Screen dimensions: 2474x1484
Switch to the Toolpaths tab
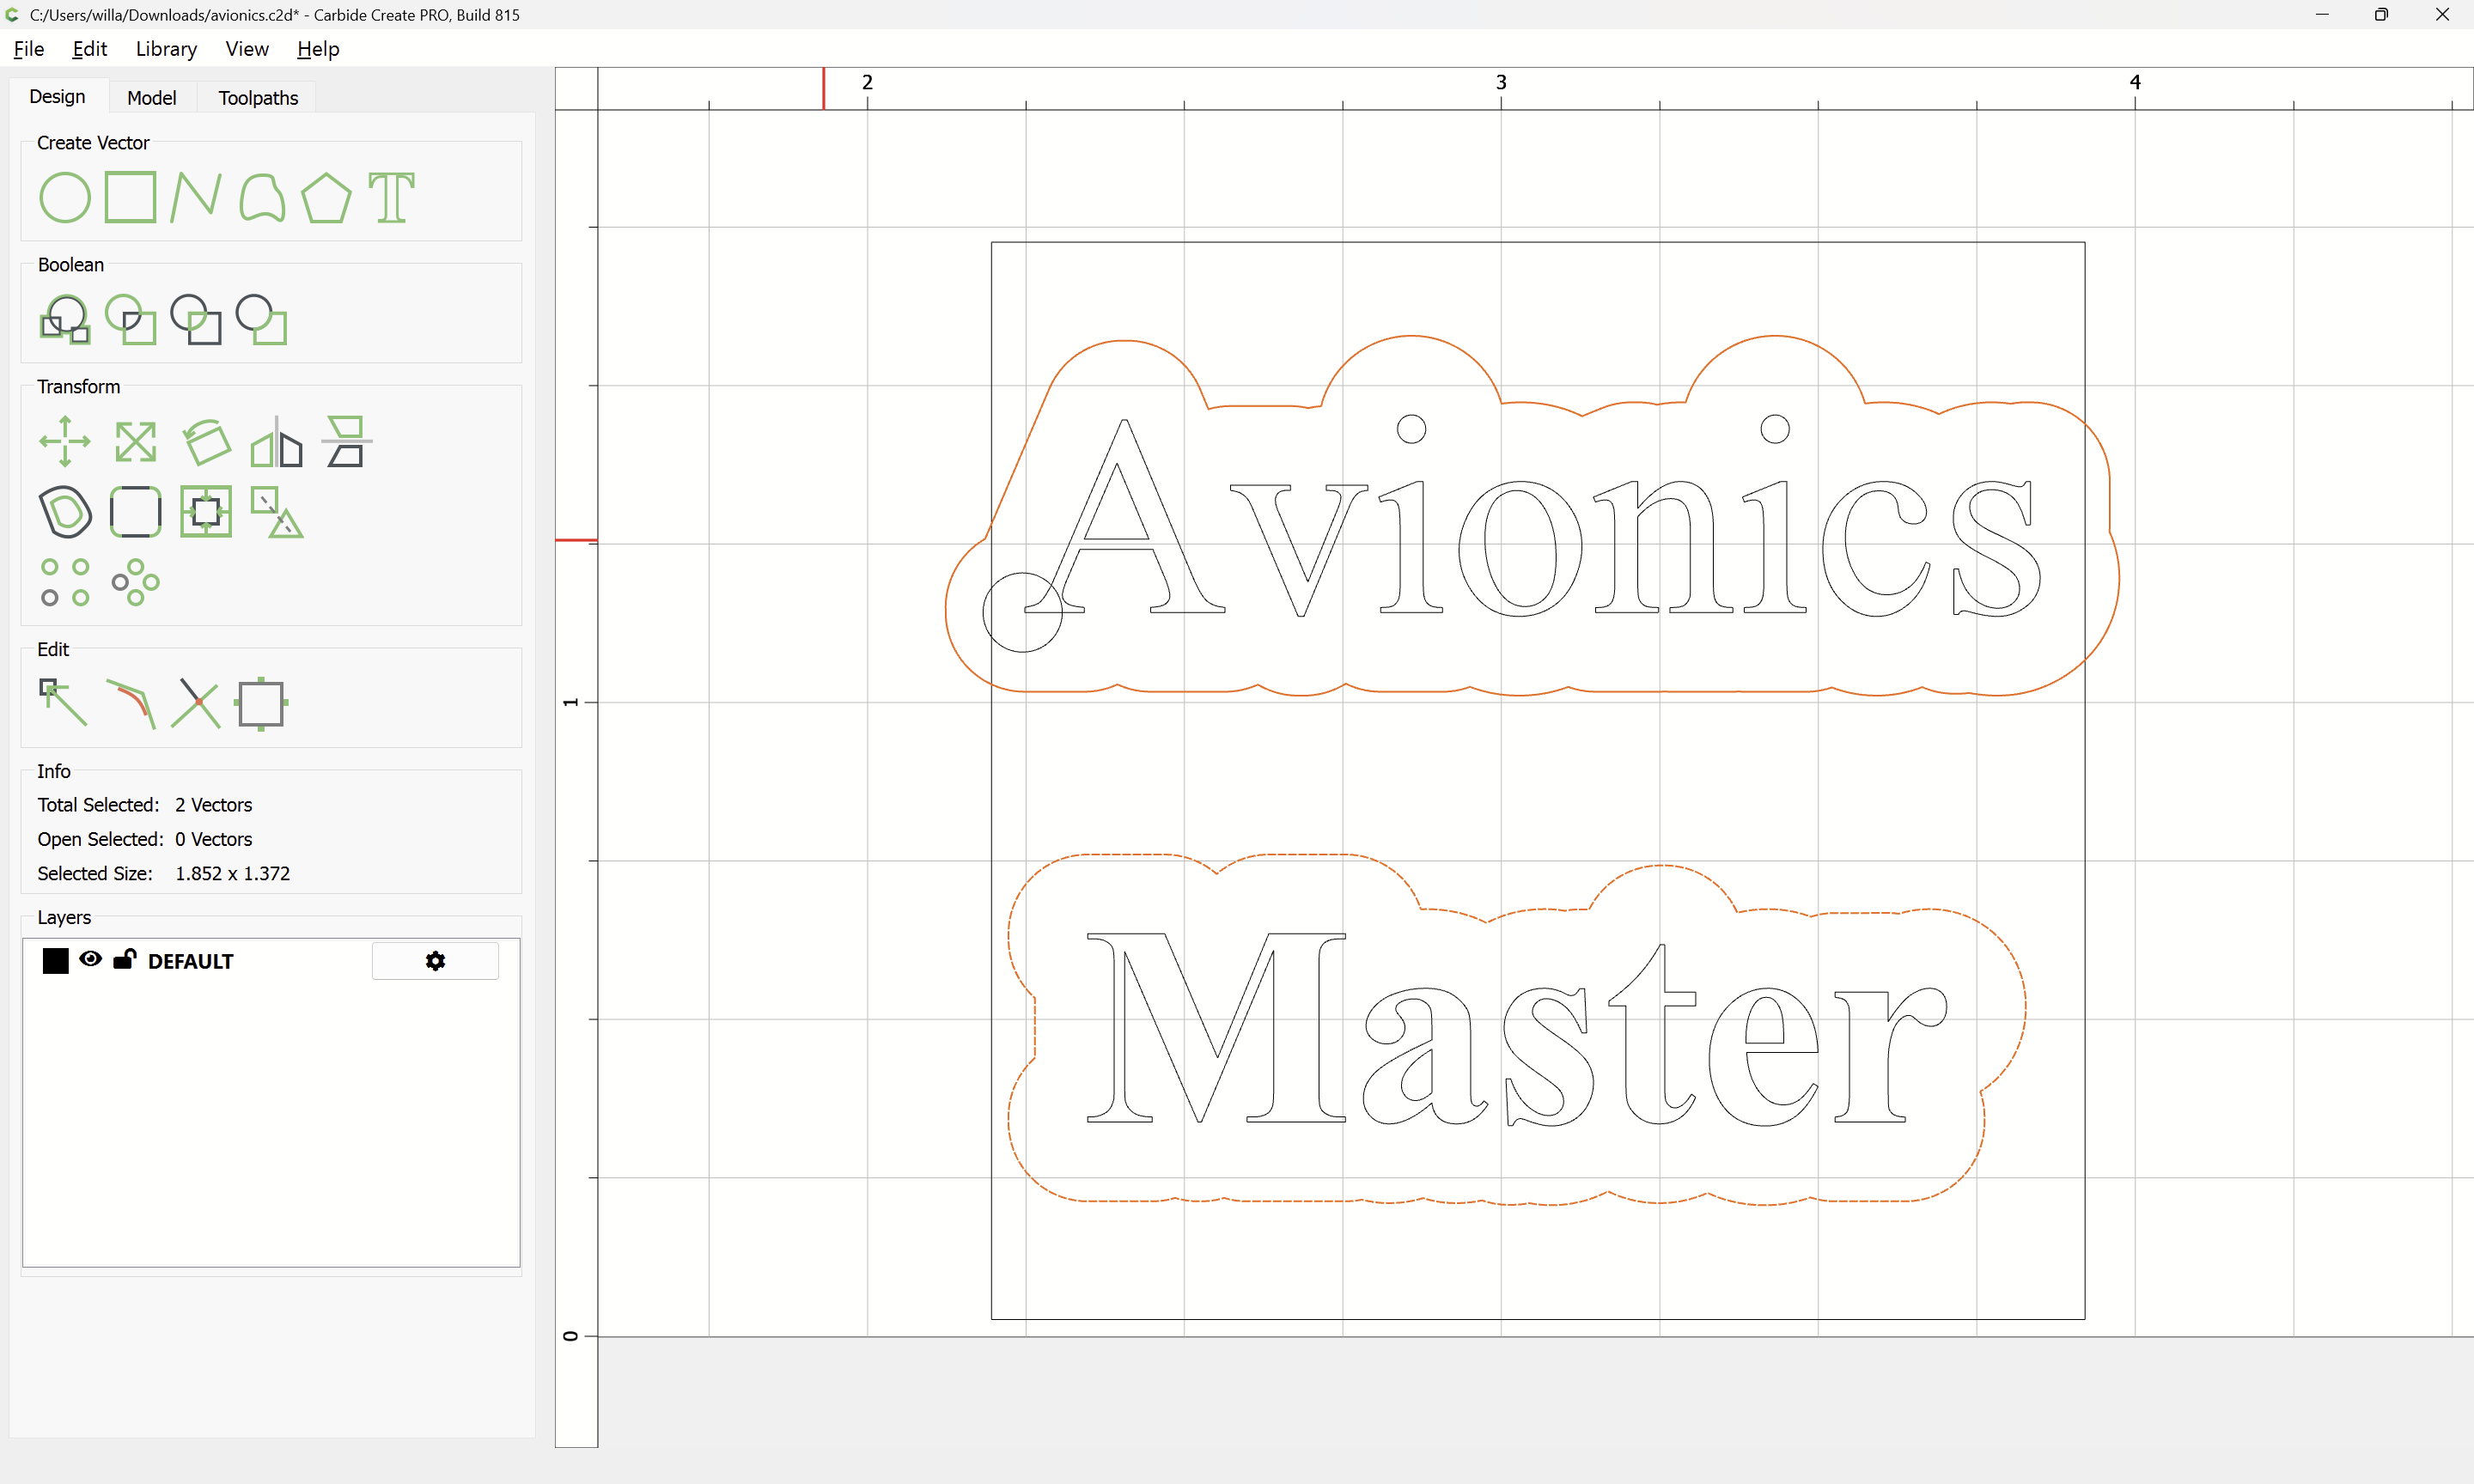point(258,98)
